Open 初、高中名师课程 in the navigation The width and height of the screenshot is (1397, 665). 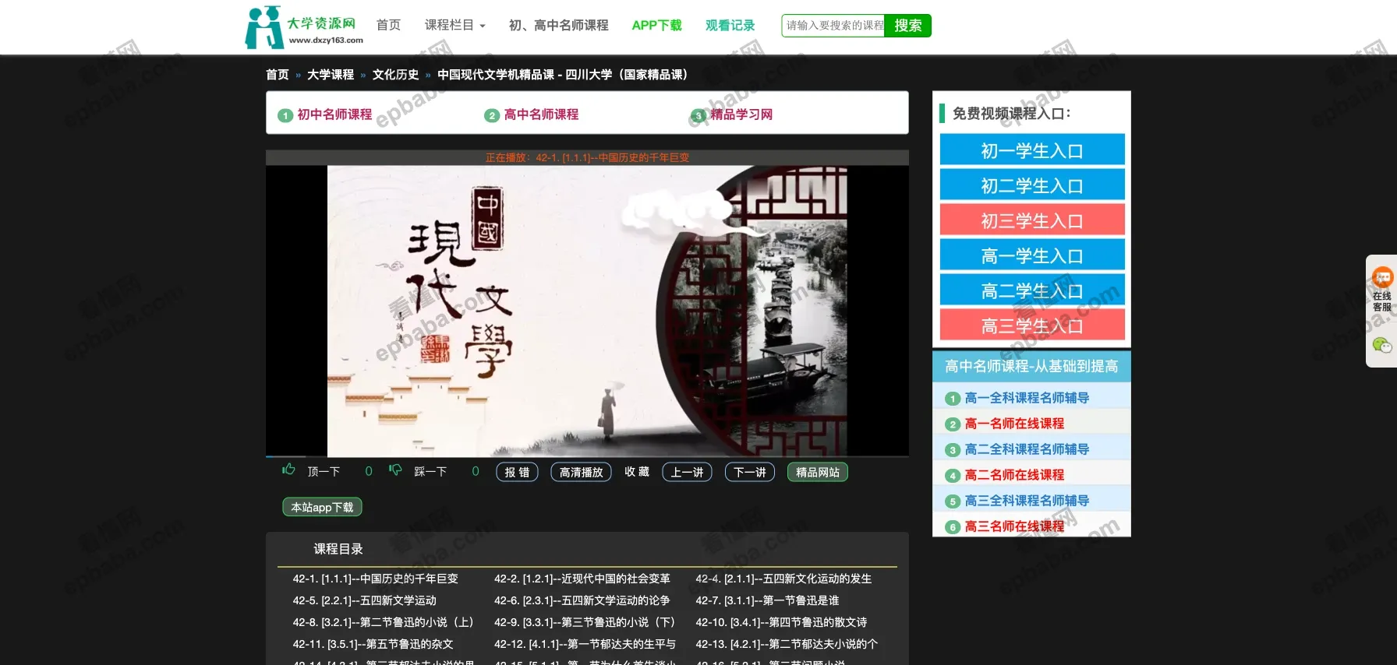click(559, 25)
